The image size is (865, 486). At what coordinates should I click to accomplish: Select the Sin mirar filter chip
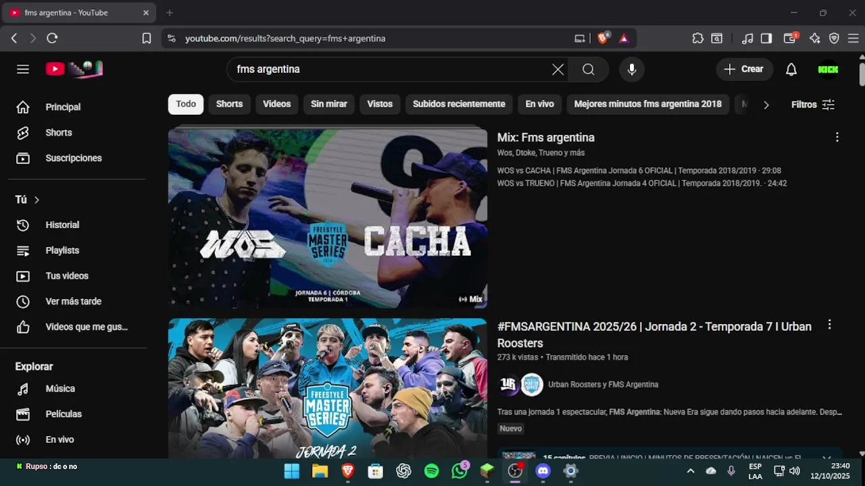[328, 104]
